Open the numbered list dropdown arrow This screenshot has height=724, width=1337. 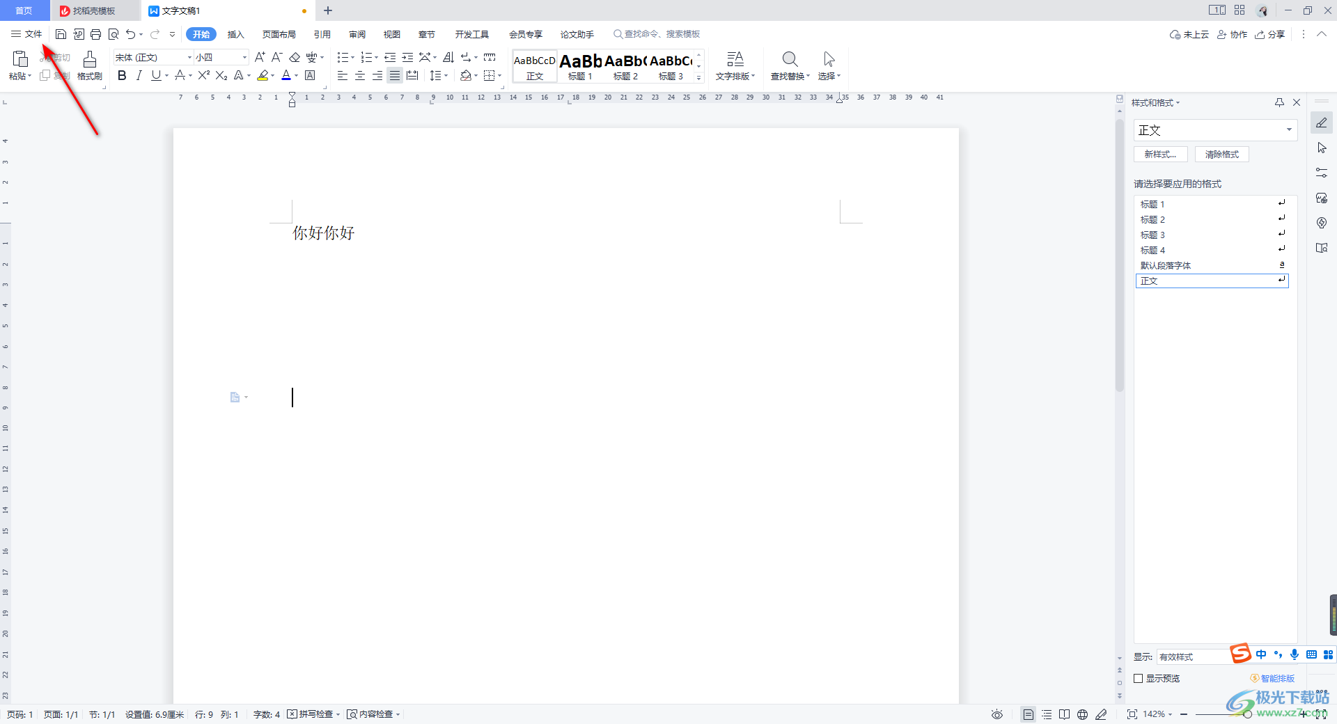click(377, 57)
